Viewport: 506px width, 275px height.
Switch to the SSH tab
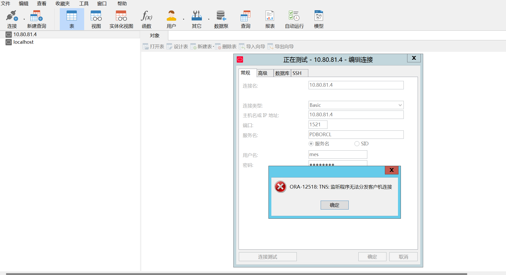coord(299,73)
